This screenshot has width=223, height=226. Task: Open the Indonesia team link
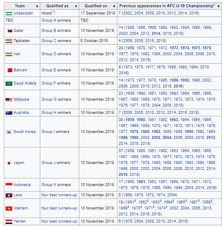click(x=22, y=185)
